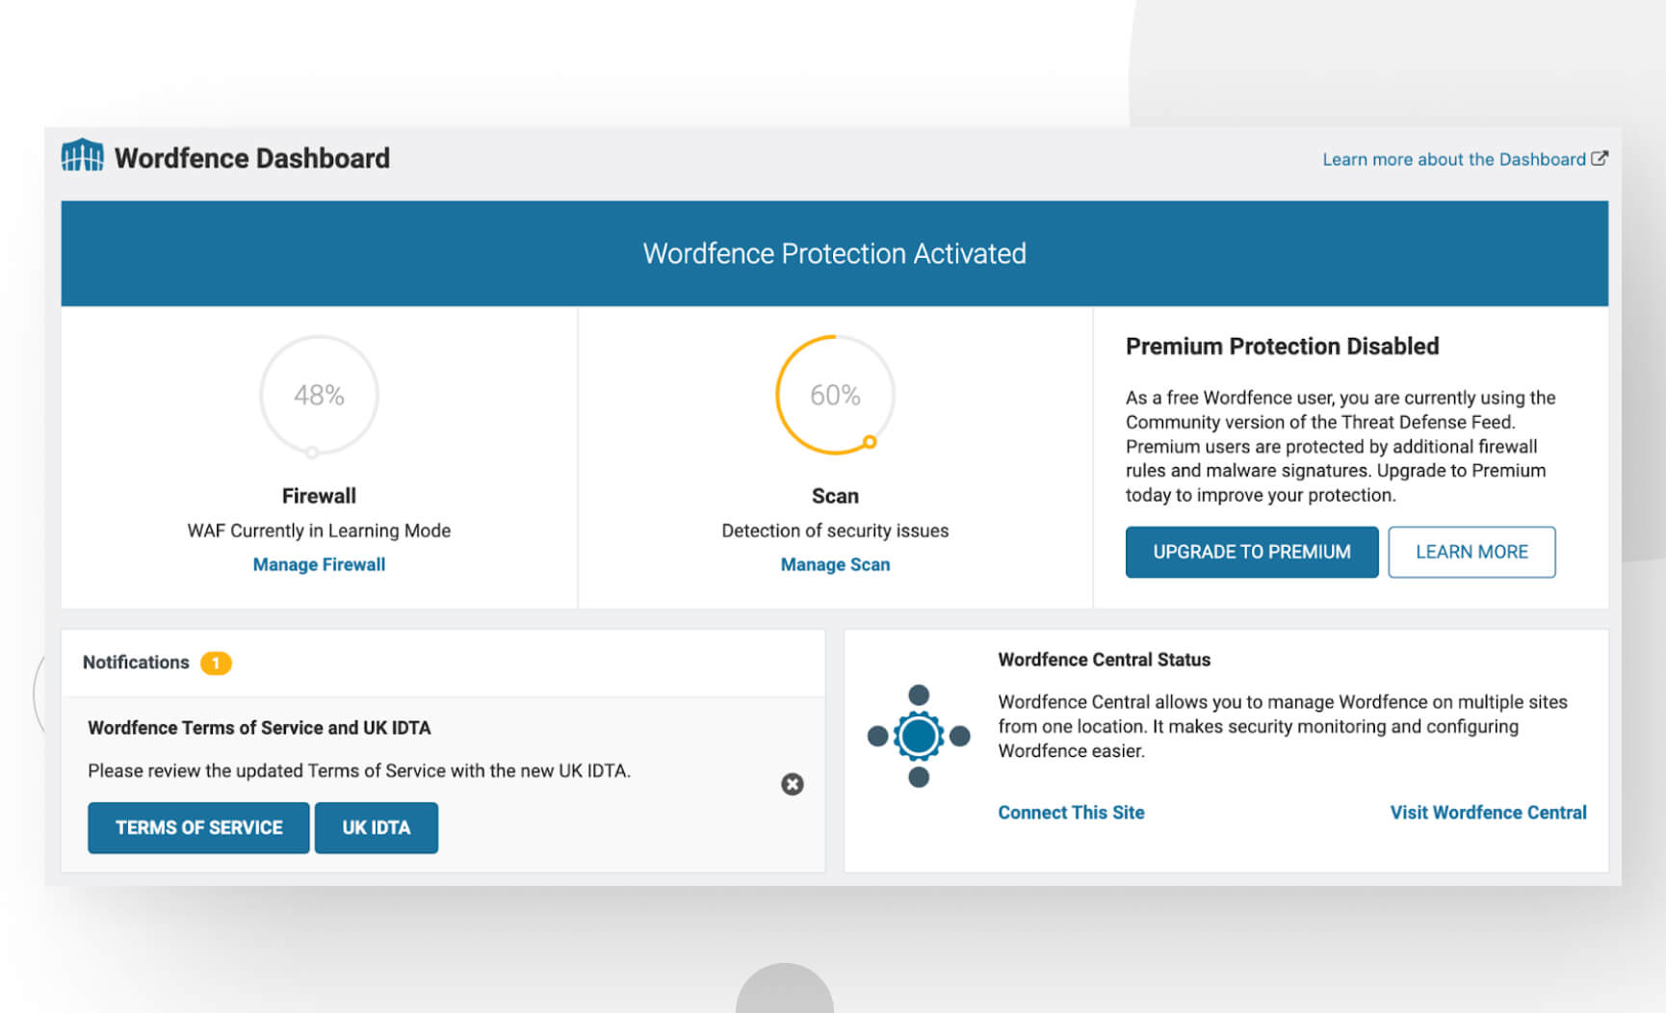Click the Wordfence Central hub icon

[x=917, y=735]
